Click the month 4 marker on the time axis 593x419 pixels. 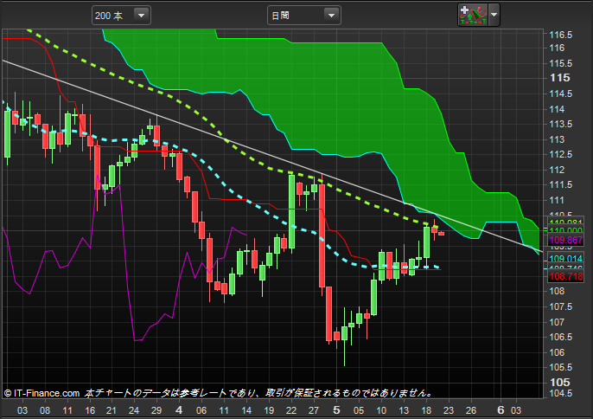click(x=179, y=409)
